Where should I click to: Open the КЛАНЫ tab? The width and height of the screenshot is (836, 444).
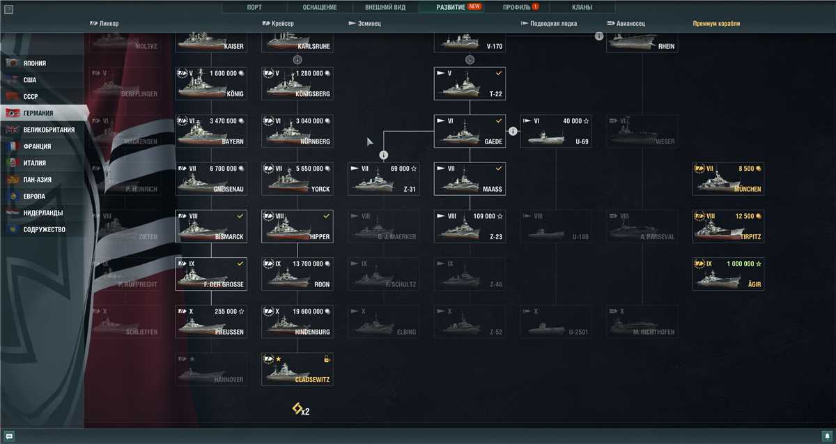[x=582, y=7]
